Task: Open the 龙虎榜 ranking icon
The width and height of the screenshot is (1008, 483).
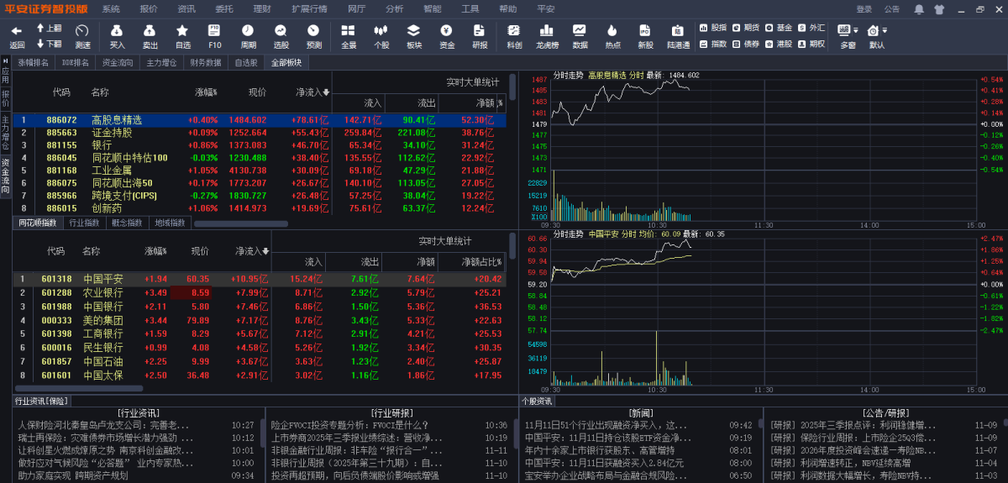Action: [548, 34]
